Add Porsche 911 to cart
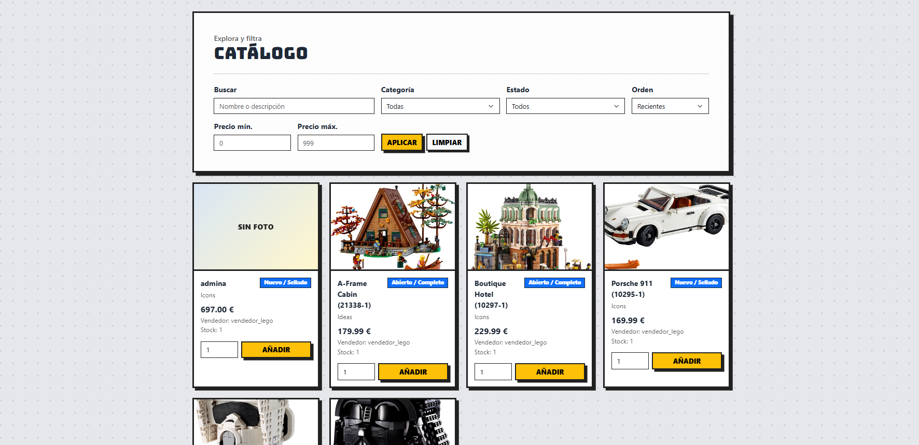 tap(687, 361)
